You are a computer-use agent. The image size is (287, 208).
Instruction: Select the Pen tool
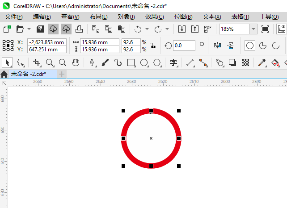coord(92,62)
